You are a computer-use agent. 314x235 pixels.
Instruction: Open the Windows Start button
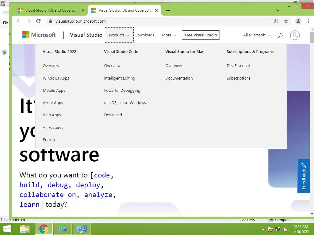(7, 229)
